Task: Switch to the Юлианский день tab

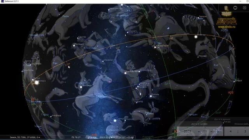Action: pyautogui.click(x=241, y=124)
